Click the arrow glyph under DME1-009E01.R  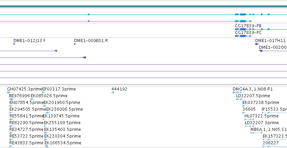point(75,44)
